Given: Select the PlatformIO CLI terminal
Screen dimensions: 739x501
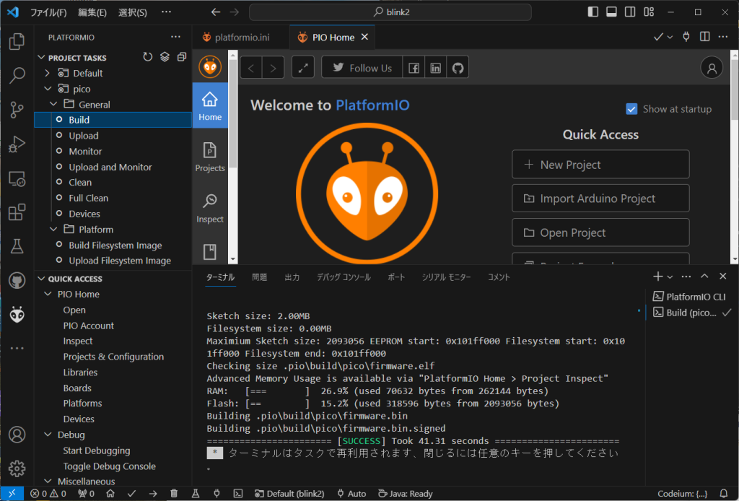Looking at the screenshot, I should pyautogui.click(x=690, y=297).
